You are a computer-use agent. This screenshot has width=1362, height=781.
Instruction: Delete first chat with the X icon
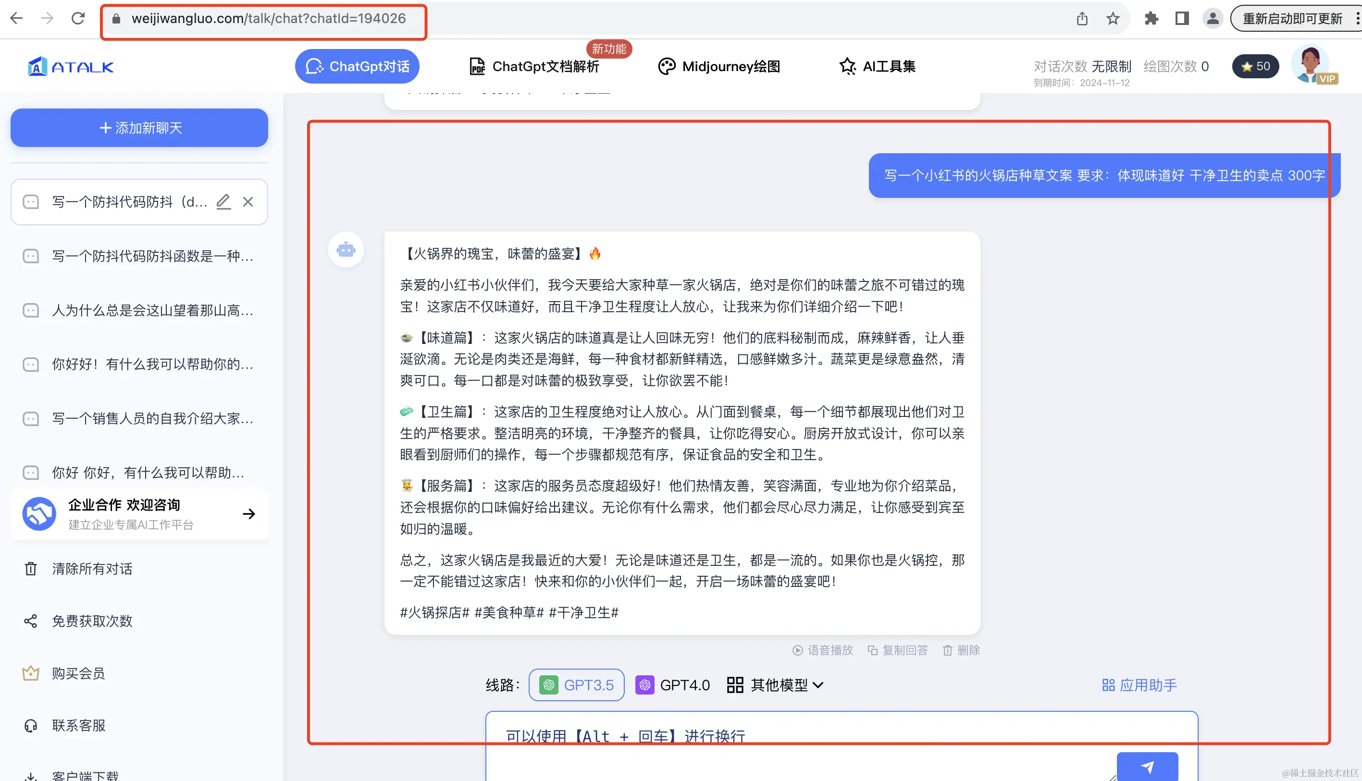(248, 202)
